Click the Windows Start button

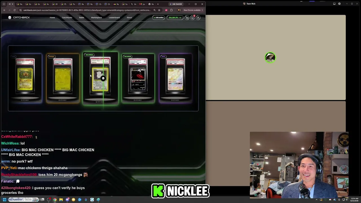(4, 200)
